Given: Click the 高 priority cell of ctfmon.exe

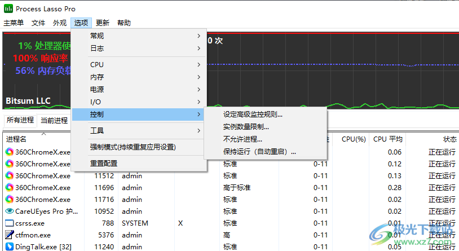Looking at the screenshot, I should 227,235.
